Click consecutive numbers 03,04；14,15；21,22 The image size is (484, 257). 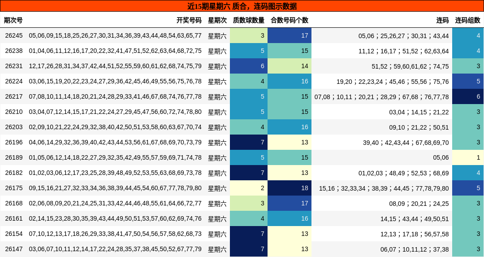tap(419, 112)
